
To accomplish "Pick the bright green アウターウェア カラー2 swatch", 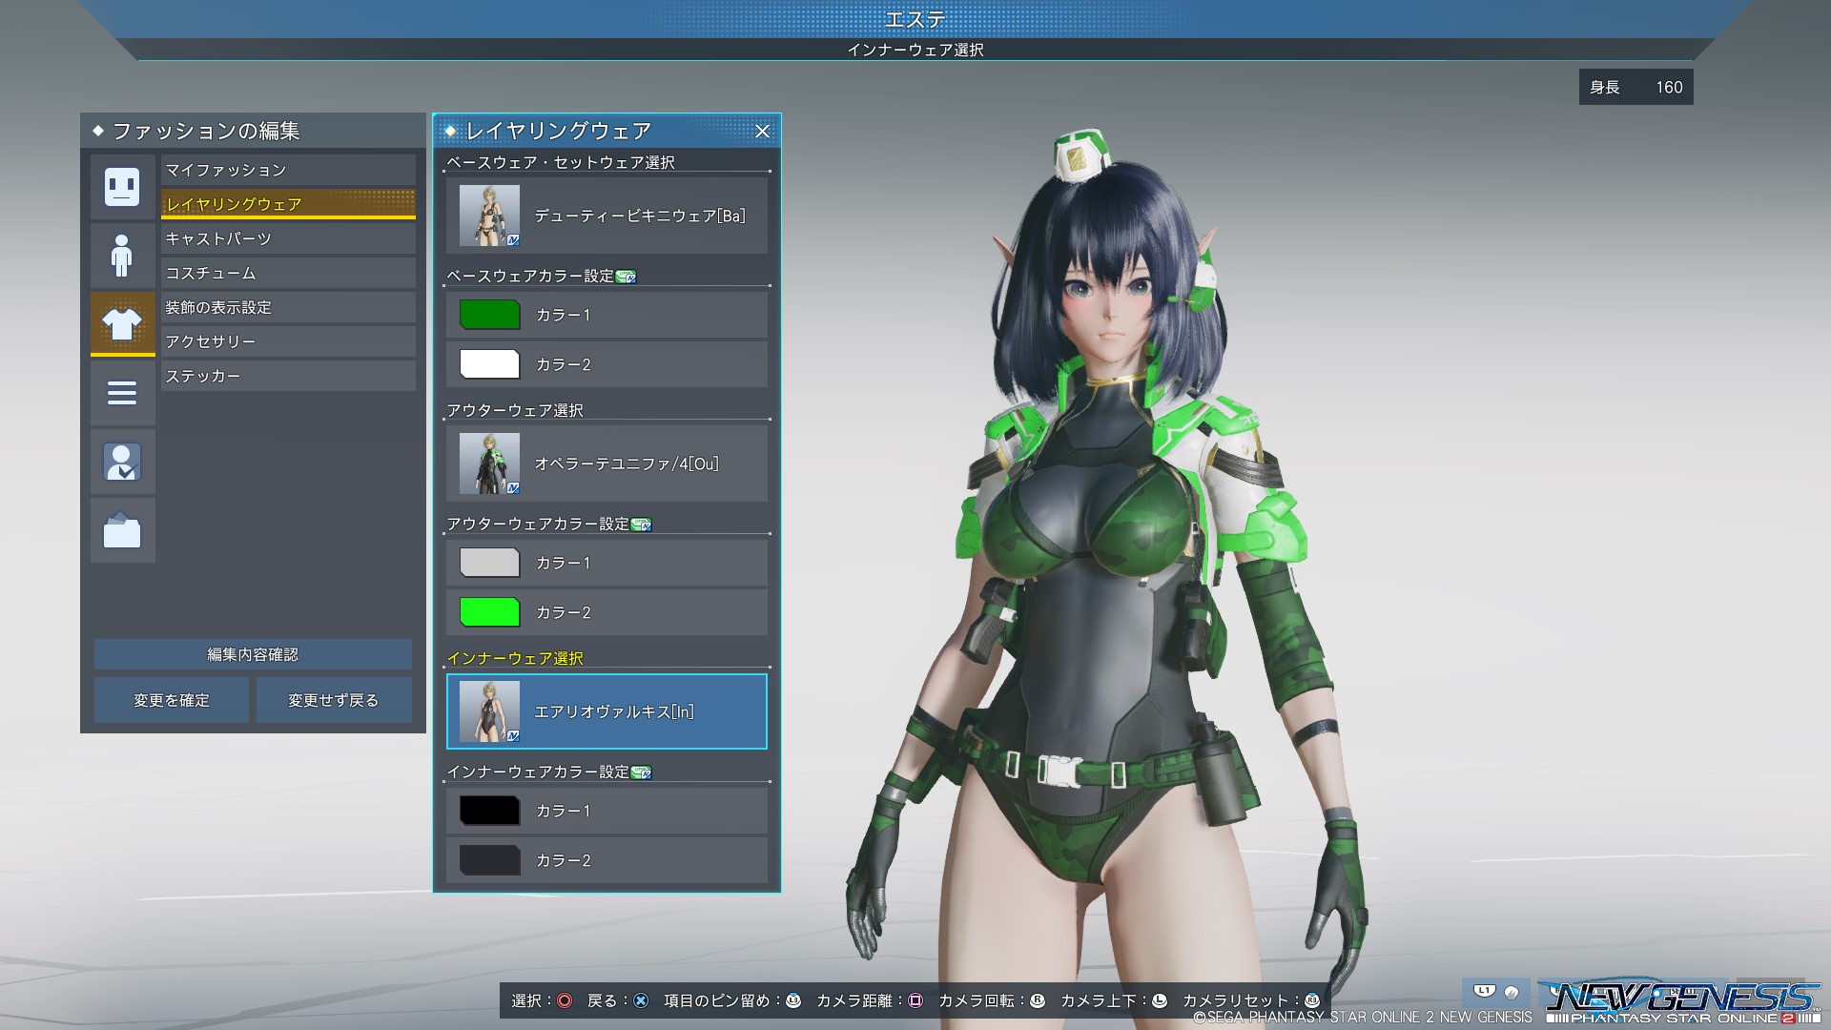I will pyautogui.click(x=489, y=612).
